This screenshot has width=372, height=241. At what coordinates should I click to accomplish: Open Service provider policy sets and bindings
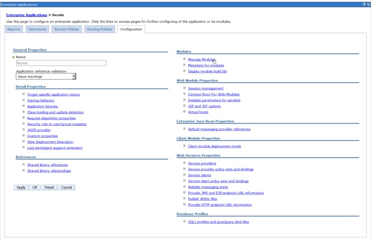221,169
